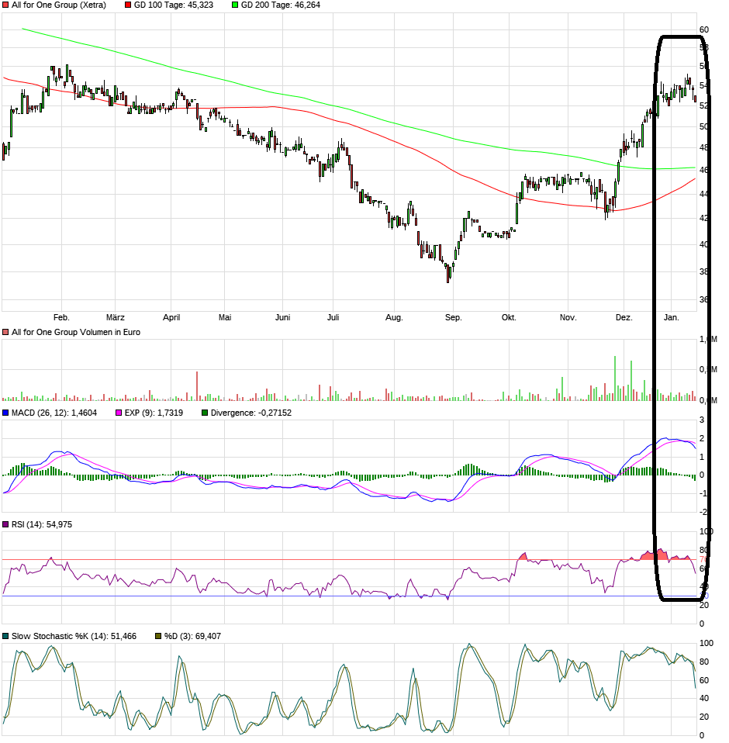Select the März month label on the time axis
This screenshot has height=743, width=729.
click(x=115, y=317)
